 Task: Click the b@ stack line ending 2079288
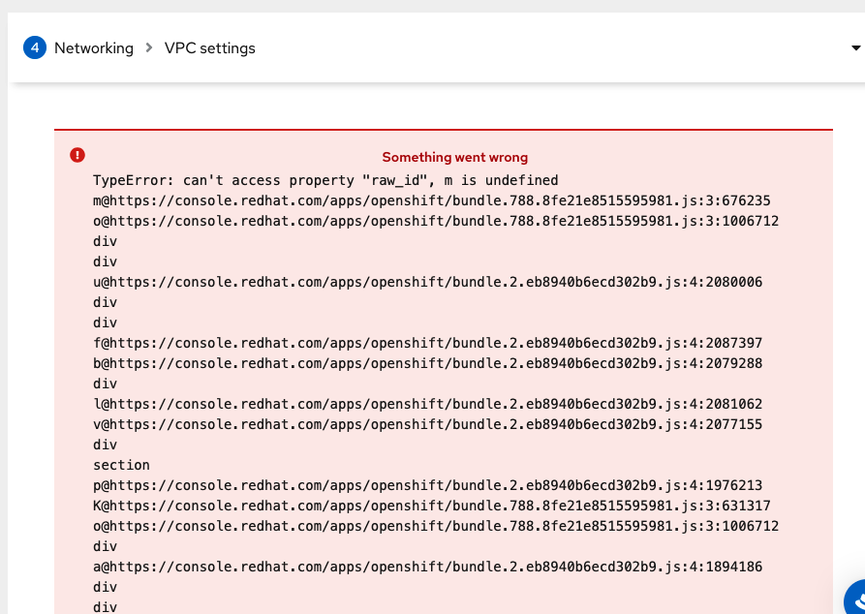pos(427,363)
